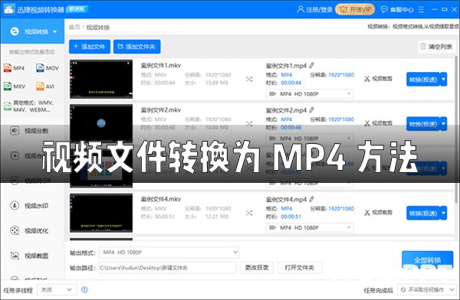460x300 pixels.
Task: Open 视频裁剪 for 案例文件4
Action: point(379,213)
